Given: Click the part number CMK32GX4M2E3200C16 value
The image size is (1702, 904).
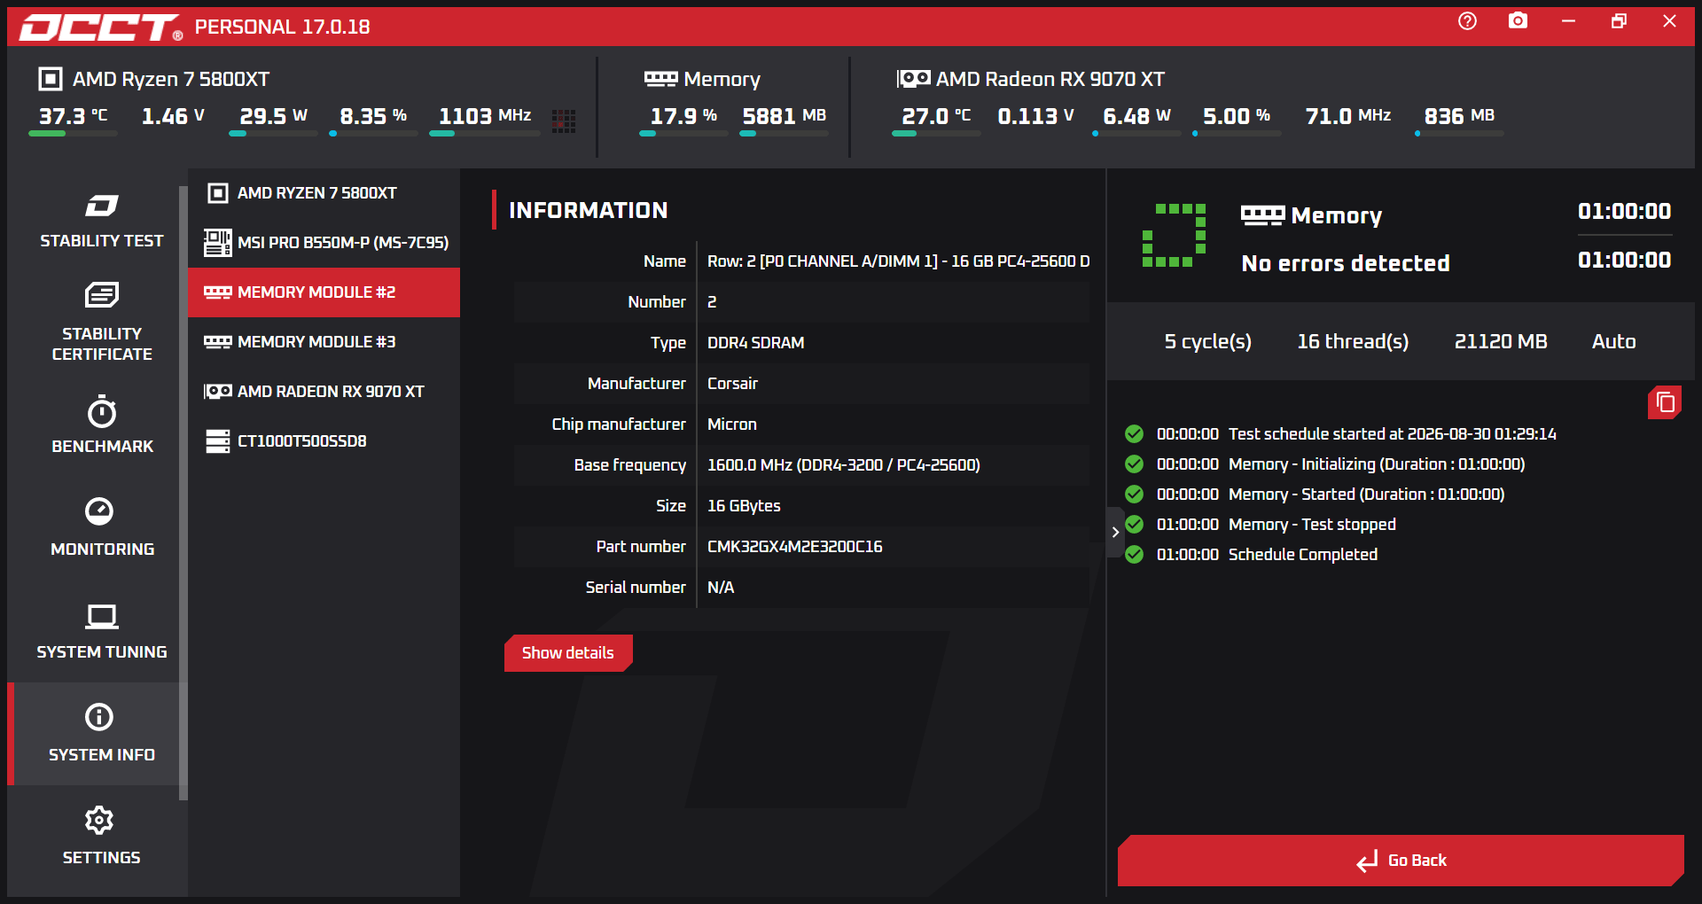Looking at the screenshot, I should click(x=794, y=547).
